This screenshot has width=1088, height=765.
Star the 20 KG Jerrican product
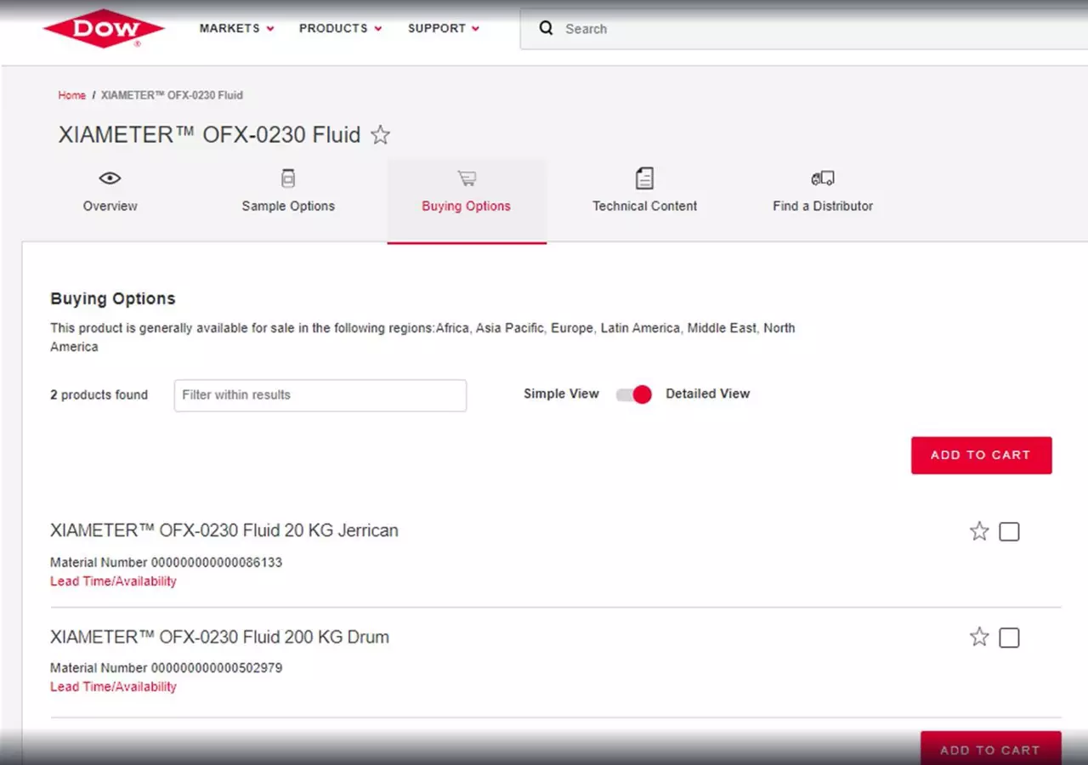pyautogui.click(x=979, y=532)
